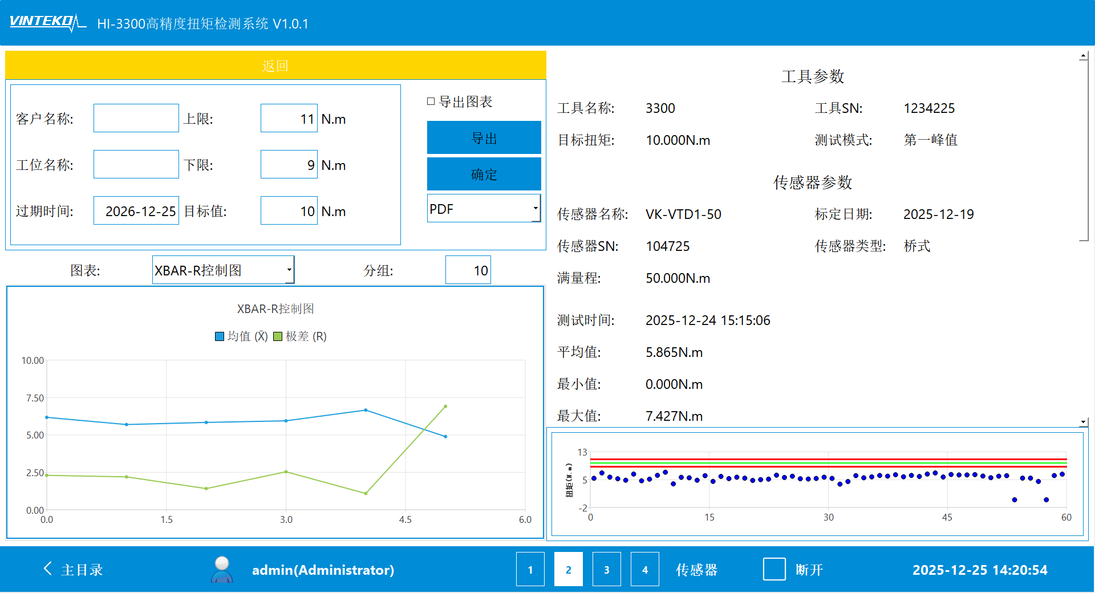Image resolution: width=1095 pixels, height=593 pixels.
Task: Switch to sensor channel 3
Action: [606, 569]
